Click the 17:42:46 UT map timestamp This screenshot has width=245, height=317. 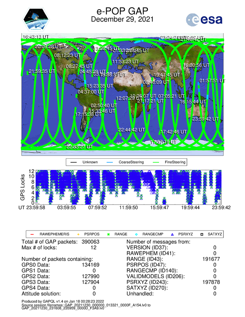pyautogui.click(x=174, y=132)
